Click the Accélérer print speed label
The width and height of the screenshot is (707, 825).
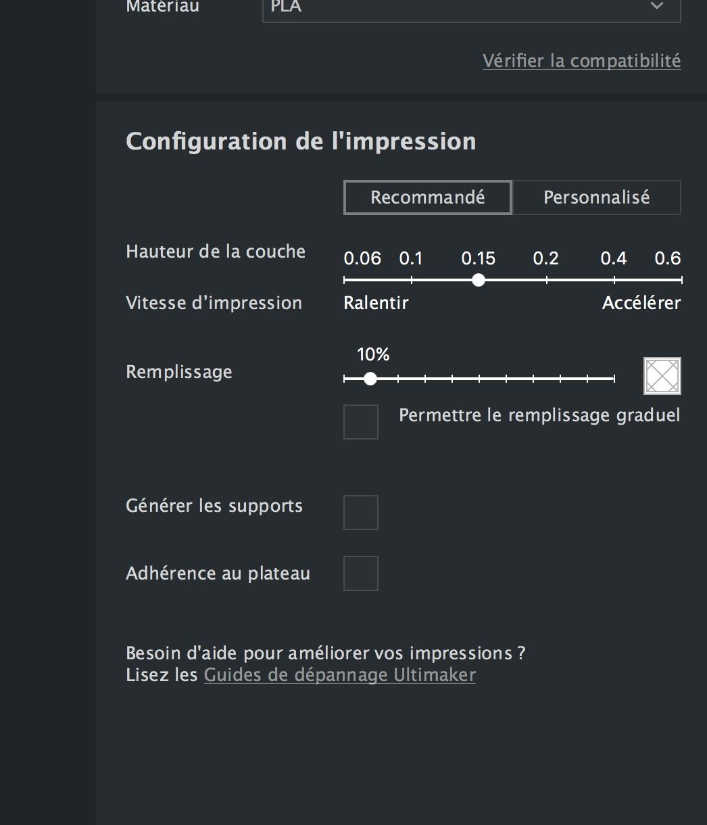641,303
